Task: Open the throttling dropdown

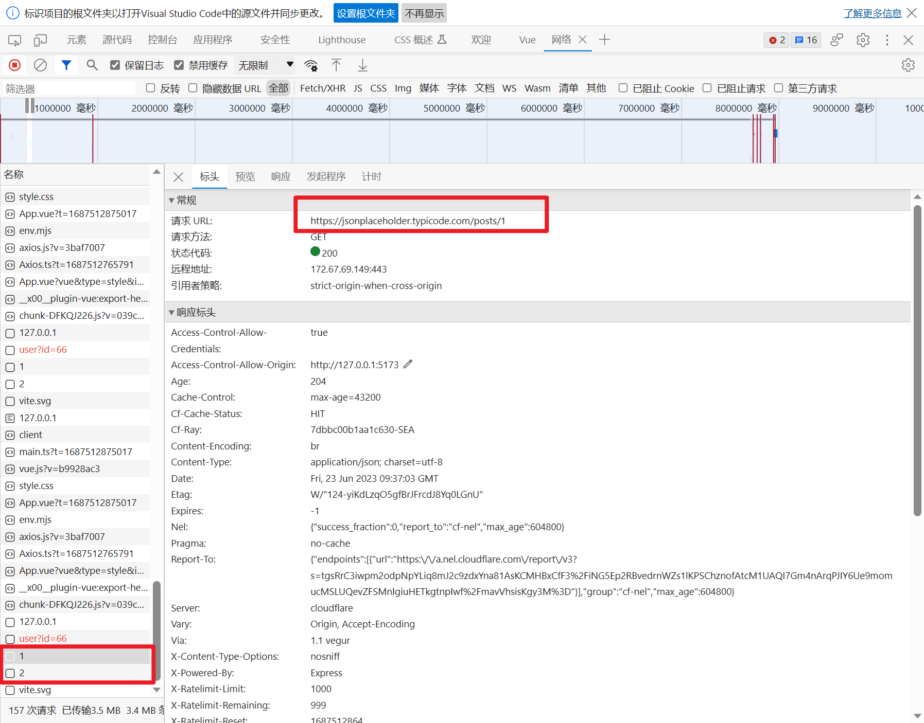Action: point(265,65)
